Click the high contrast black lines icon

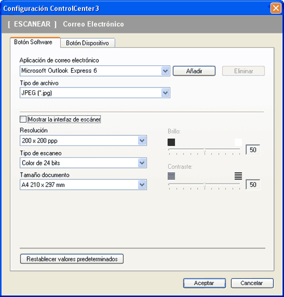pyautogui.click(x=238, y=176)
